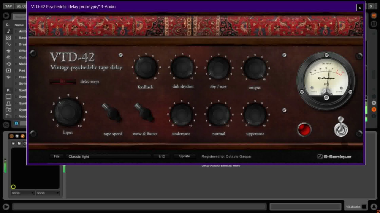
Task: Select the Sounds music note category icon
Action: coord(8,31)
